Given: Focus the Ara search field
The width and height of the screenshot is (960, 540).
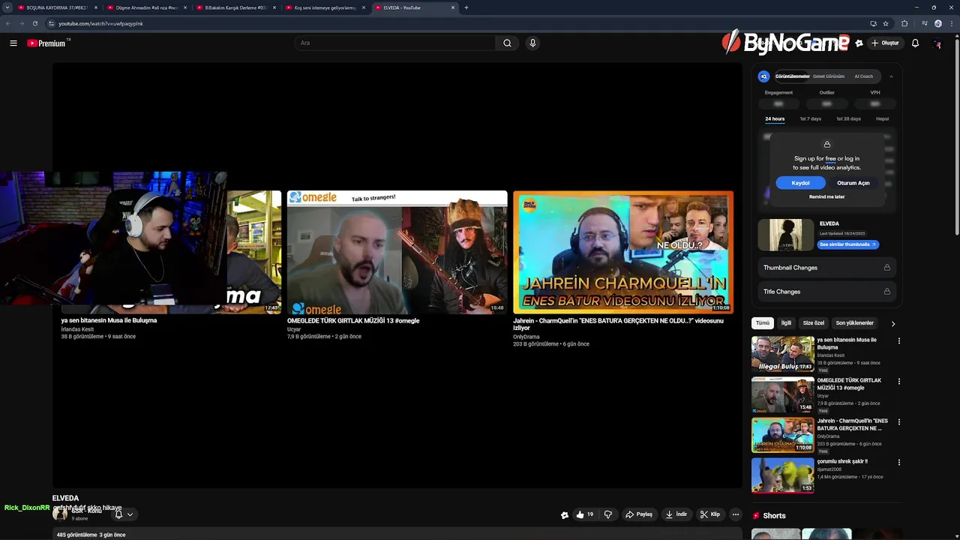Looking at the screenshot, I should [395, 43].
